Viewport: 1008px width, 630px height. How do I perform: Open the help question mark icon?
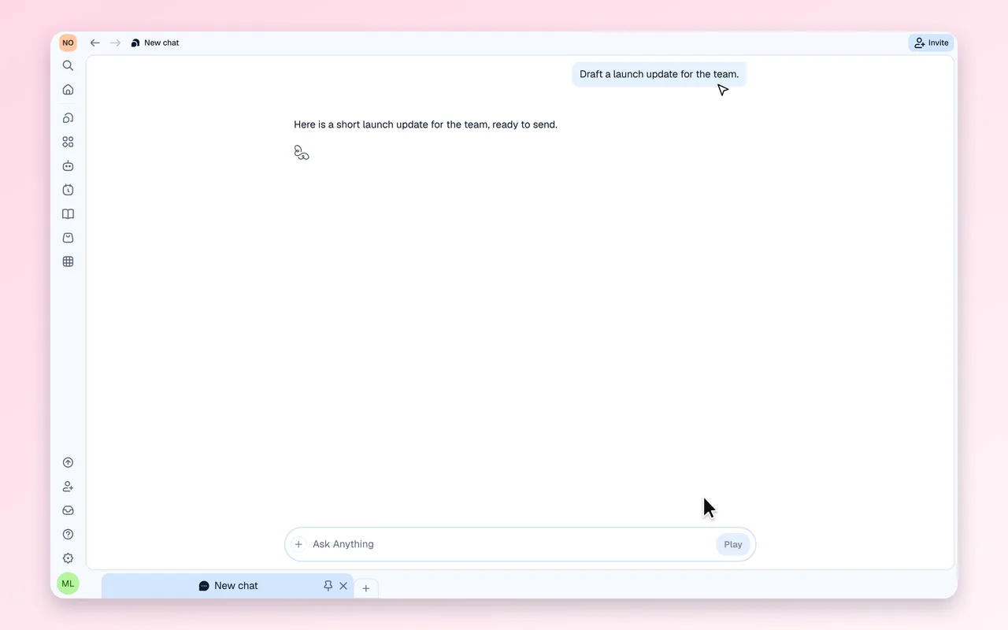coord(68,535)
